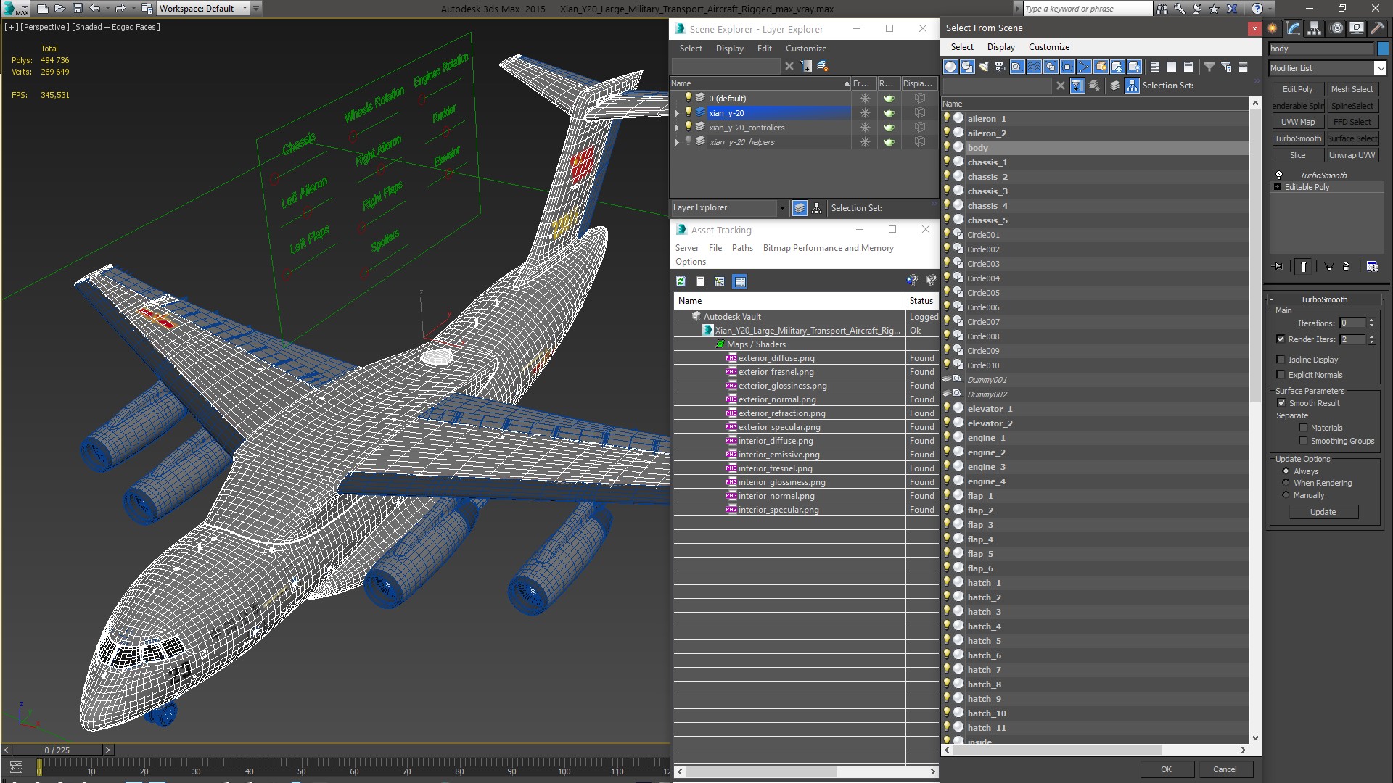Open Display menu in Select From Scene
The image size is (1393, 783).
1001,47
